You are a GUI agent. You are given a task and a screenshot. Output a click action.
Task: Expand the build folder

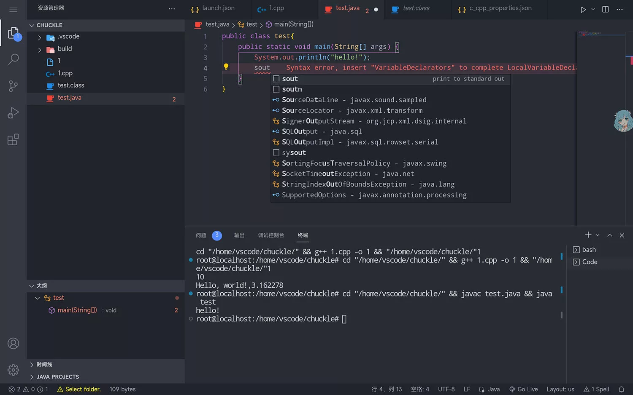point(40,50)
